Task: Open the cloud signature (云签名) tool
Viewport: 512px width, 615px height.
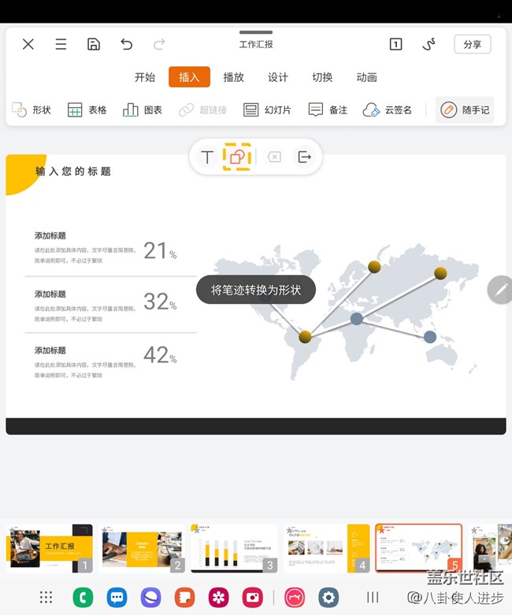Action: 387,110
